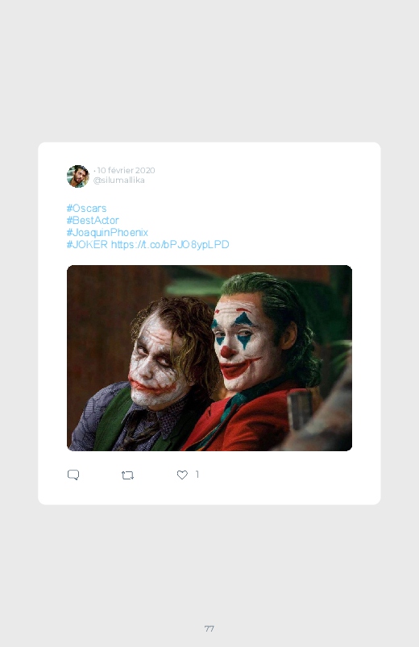This screenshot has width=419, height=647.
Task: Click the like count number 1
Action: click(x=197, y=475)
